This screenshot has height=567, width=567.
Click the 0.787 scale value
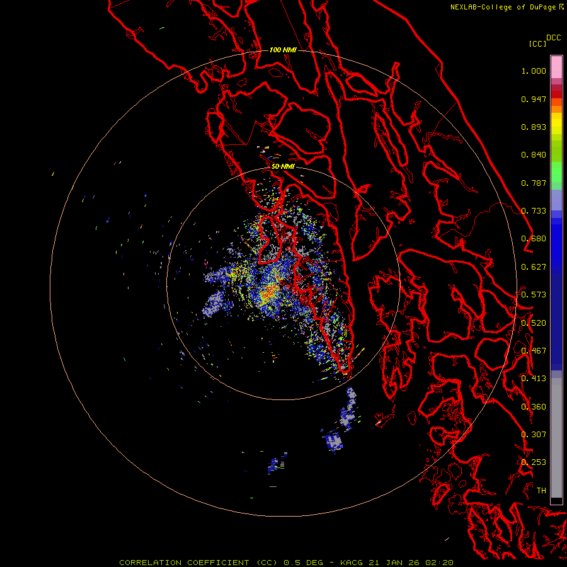click(534, 183)
